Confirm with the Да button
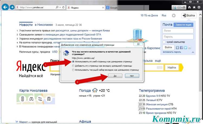This screenshot has height=124, width=203. (x=115, y=76)
